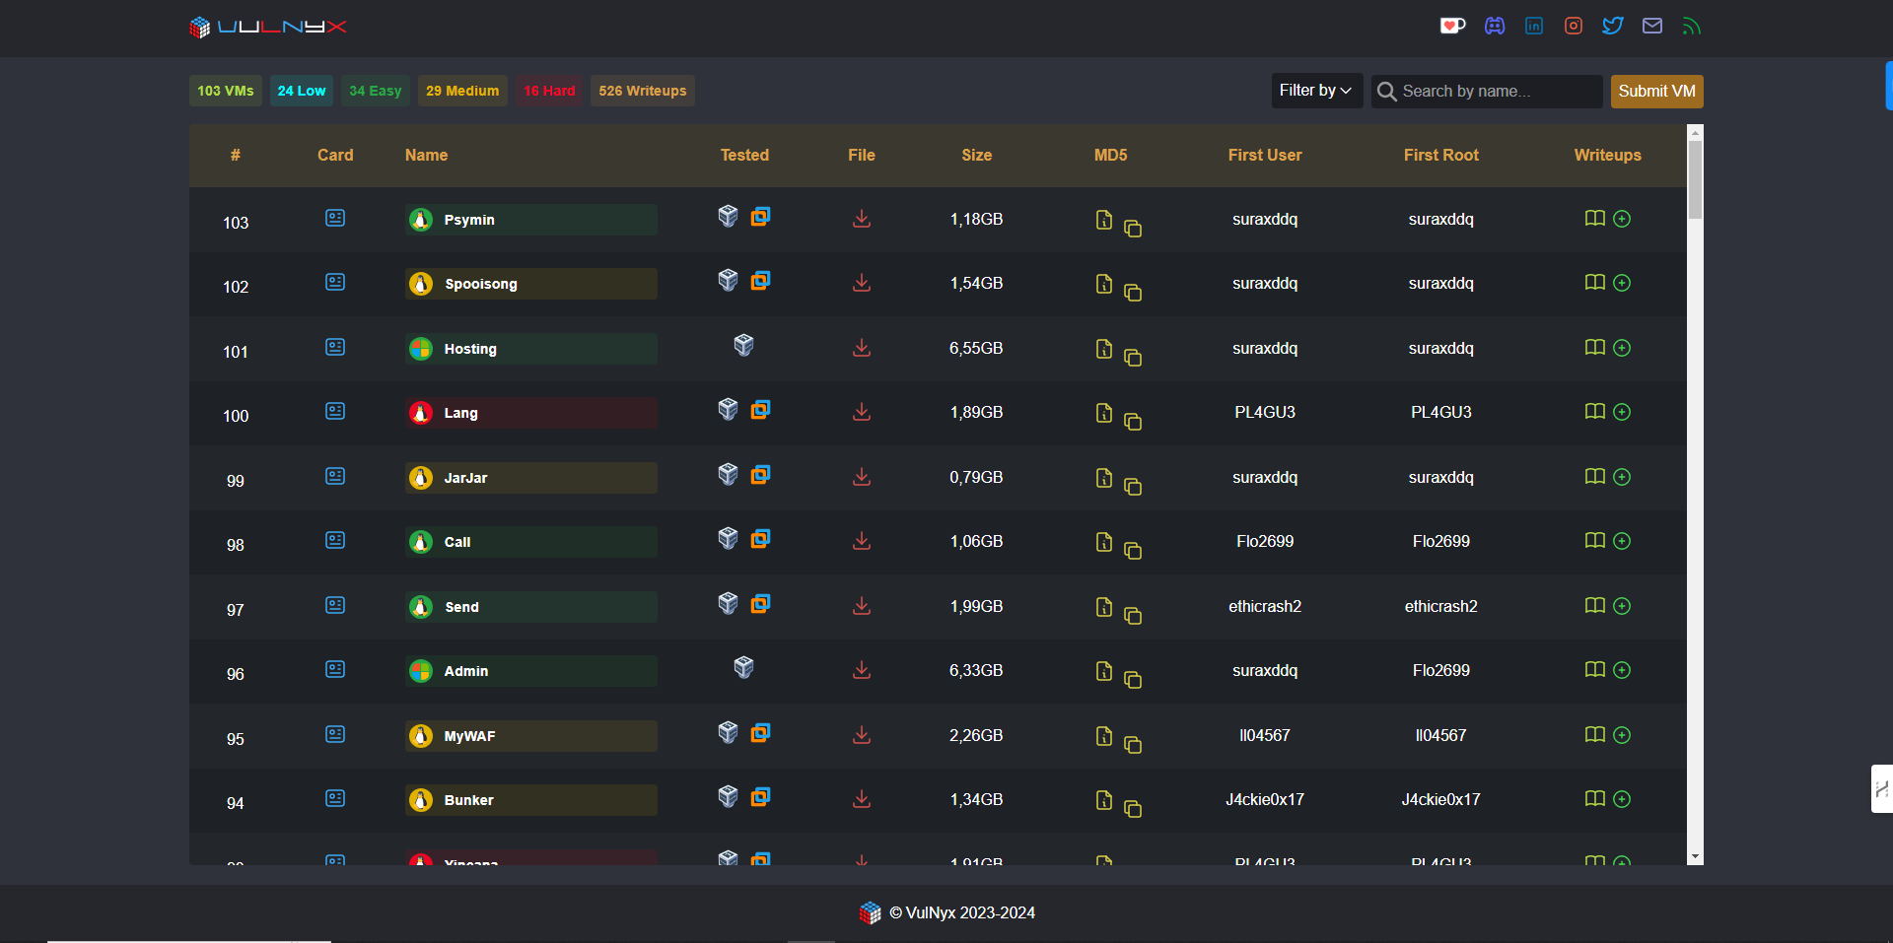The height and width of the screenshot is (943, 1893).
Task: Open the RSS feed icon
Action: pyautogui.click(x=1692, y=26)
